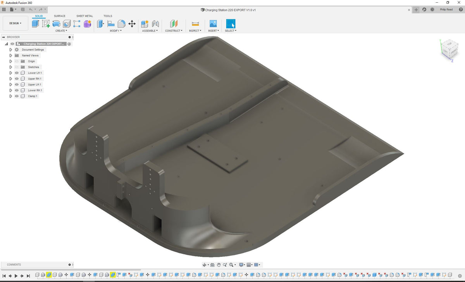The width and height of the screenshot is (465, 282).
Task: Toggle visibility of Upper RH:1 component
Action: [x=17, y=79]
